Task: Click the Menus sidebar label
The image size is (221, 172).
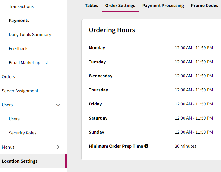Action: [x=8, y=147]
